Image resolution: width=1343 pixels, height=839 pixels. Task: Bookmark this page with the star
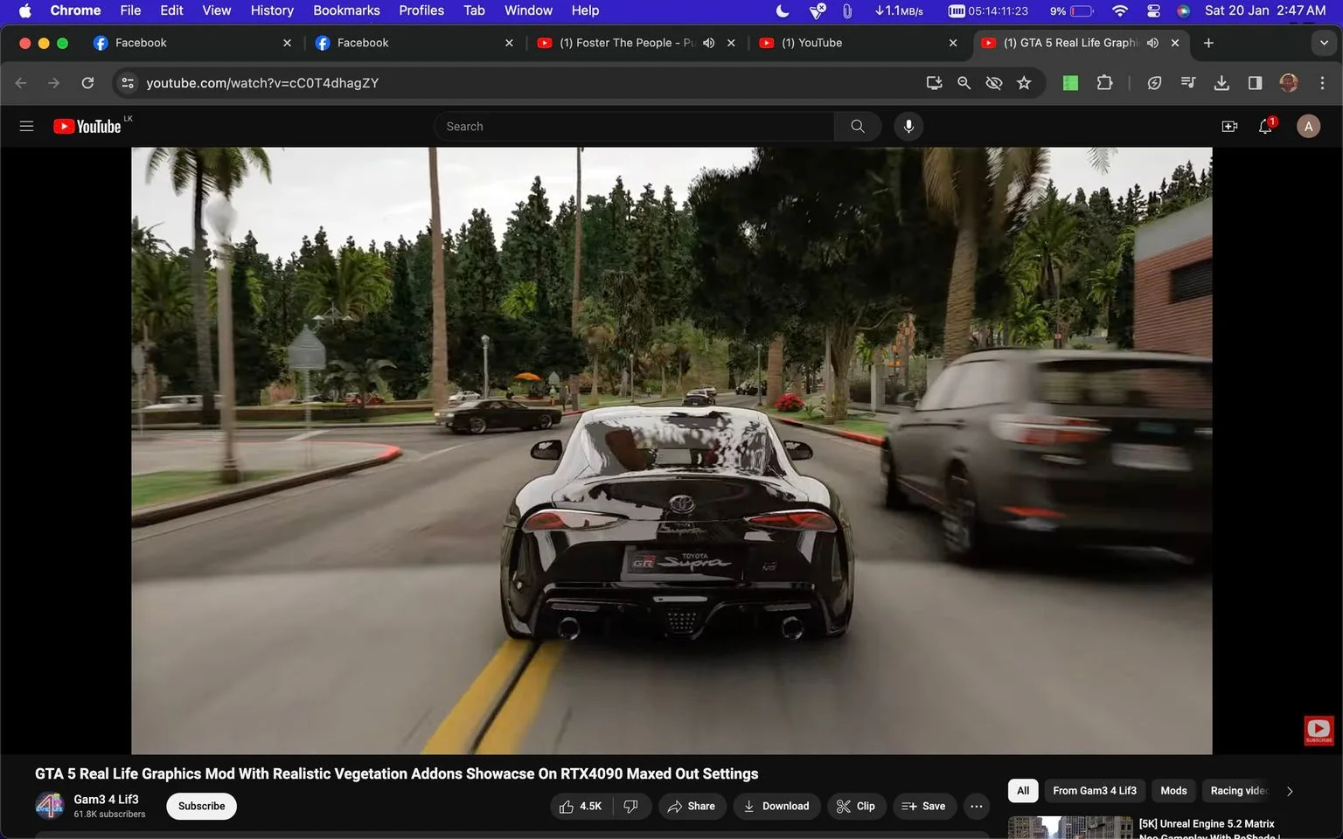coord(1024,83)
